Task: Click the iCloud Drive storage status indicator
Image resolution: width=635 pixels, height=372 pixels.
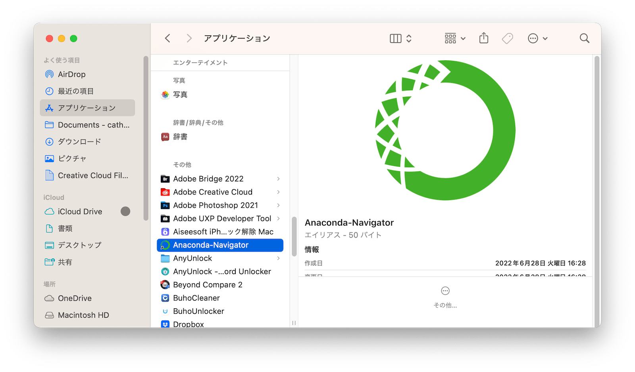Action: pyautogui.click(x=125, y=212)
